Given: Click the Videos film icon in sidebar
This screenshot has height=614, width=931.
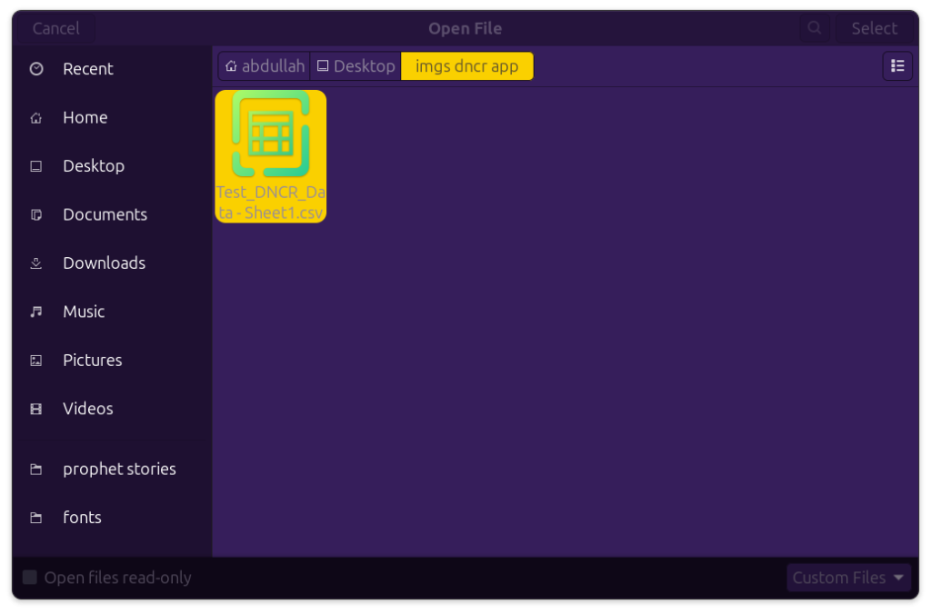Looking at the screenshot, I should point(36,409).
